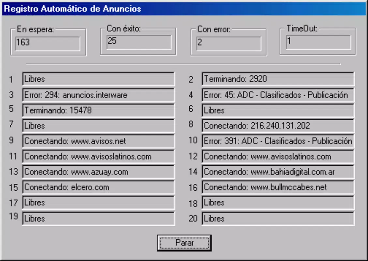Click the 'Con éxito:' group label
Viewport: 368px width, 261px height.
click(124, 28)
